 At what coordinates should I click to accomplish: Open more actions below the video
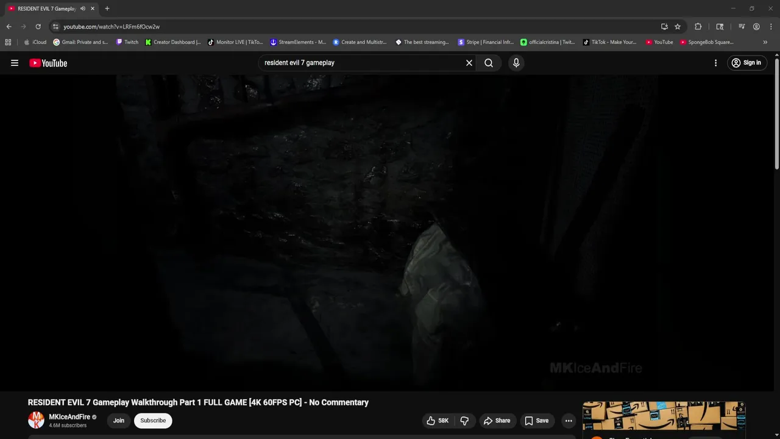(x=569, y=421)
